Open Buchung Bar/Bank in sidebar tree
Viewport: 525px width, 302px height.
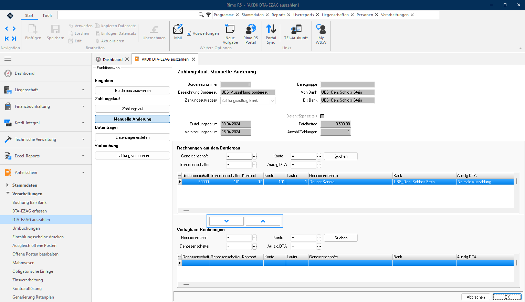(29, 202)
